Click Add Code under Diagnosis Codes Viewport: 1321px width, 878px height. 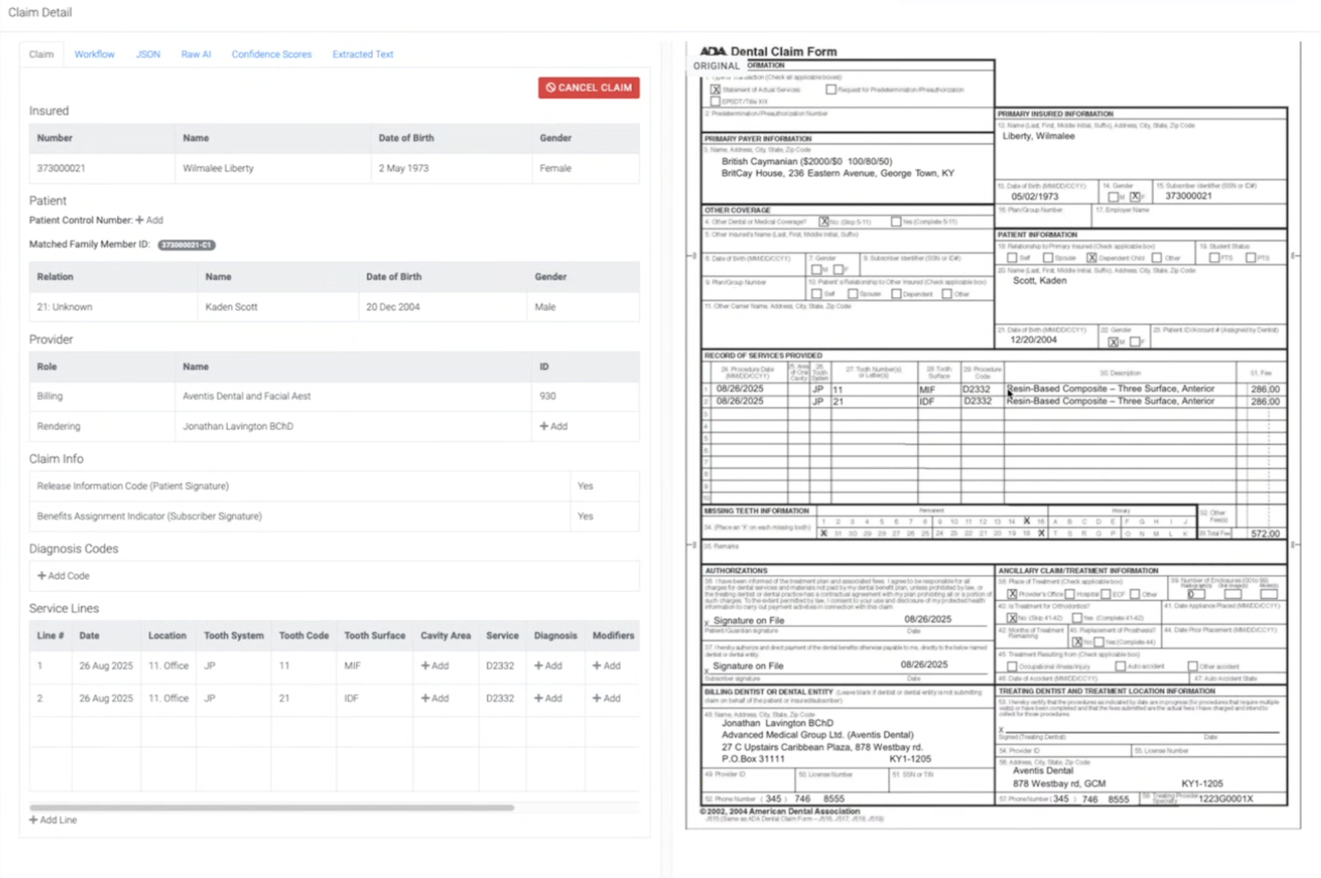click(x=63, y=576)
